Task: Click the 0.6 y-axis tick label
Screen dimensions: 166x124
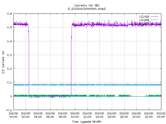Action: (x=9, y=14)
